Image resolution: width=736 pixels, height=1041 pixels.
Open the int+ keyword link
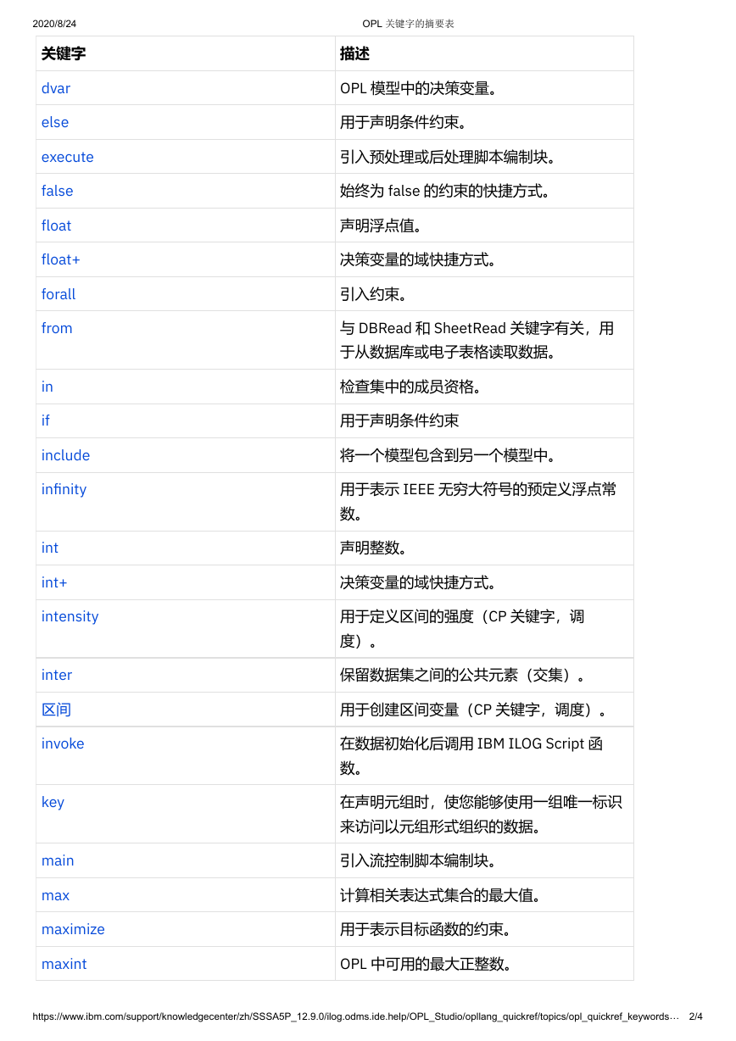tap(54, 582)
